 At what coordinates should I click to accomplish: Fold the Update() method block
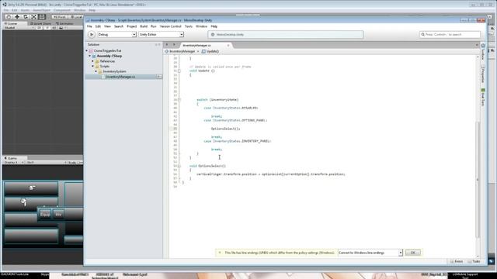click(x=179, y=71)
